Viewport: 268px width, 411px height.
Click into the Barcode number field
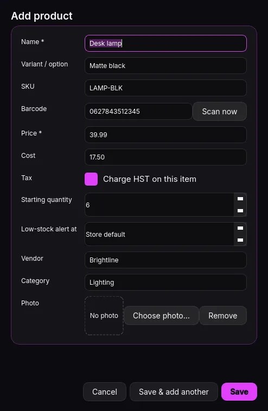pyautogui.click(x=138, y=112)
